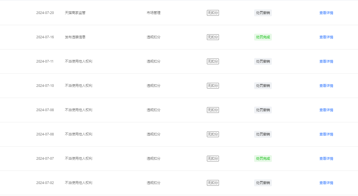Click the 无扣分 tag in the 2024-07-16 row
This screenshot has height=196, width=358.
[213, 37]
